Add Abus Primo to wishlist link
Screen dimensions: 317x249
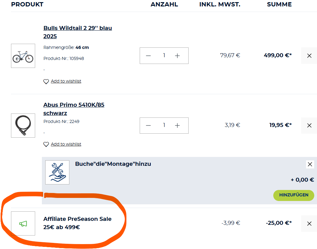tap(66, 144)
